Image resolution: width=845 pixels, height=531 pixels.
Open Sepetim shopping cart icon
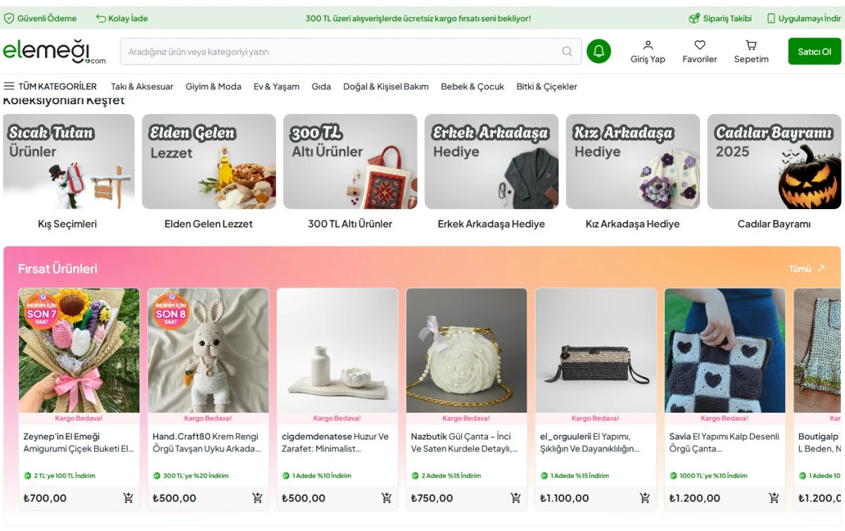coord(751,46)
